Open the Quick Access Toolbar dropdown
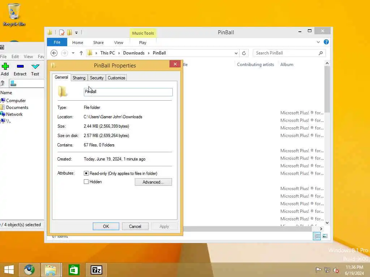 (x=77, y=33)
